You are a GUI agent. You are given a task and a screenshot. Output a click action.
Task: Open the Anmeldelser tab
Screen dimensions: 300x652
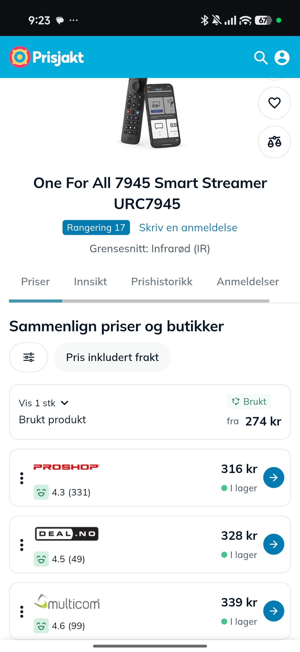coord(248,282)
